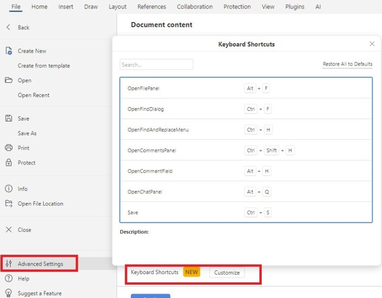
Task: Choose Create from template option
Action: pyautogui.click(x=44, y=66)
